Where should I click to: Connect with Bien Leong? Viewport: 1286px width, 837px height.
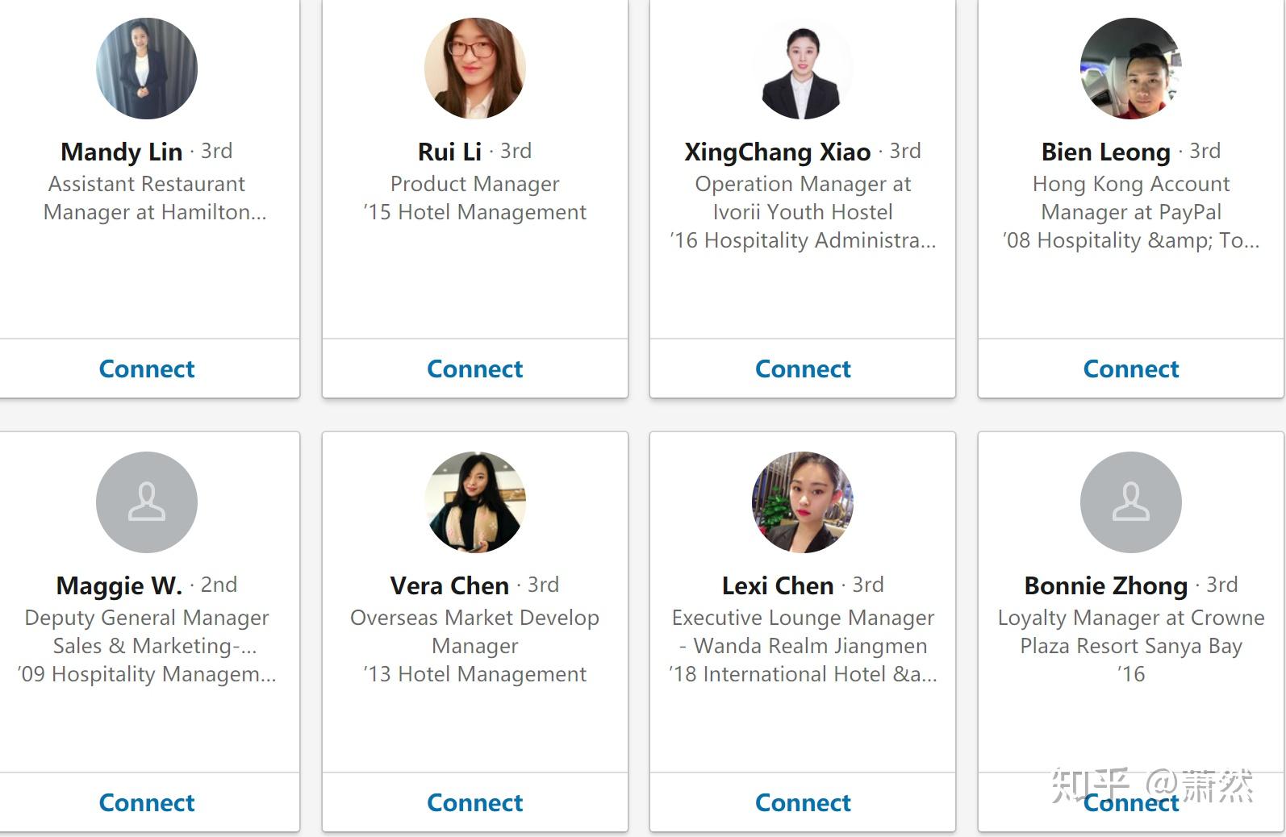pos(1130,369)
